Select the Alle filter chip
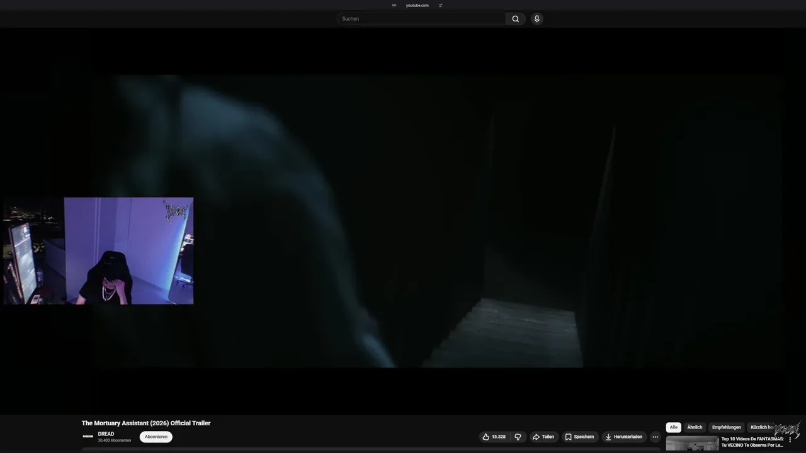 coord(673,427)
